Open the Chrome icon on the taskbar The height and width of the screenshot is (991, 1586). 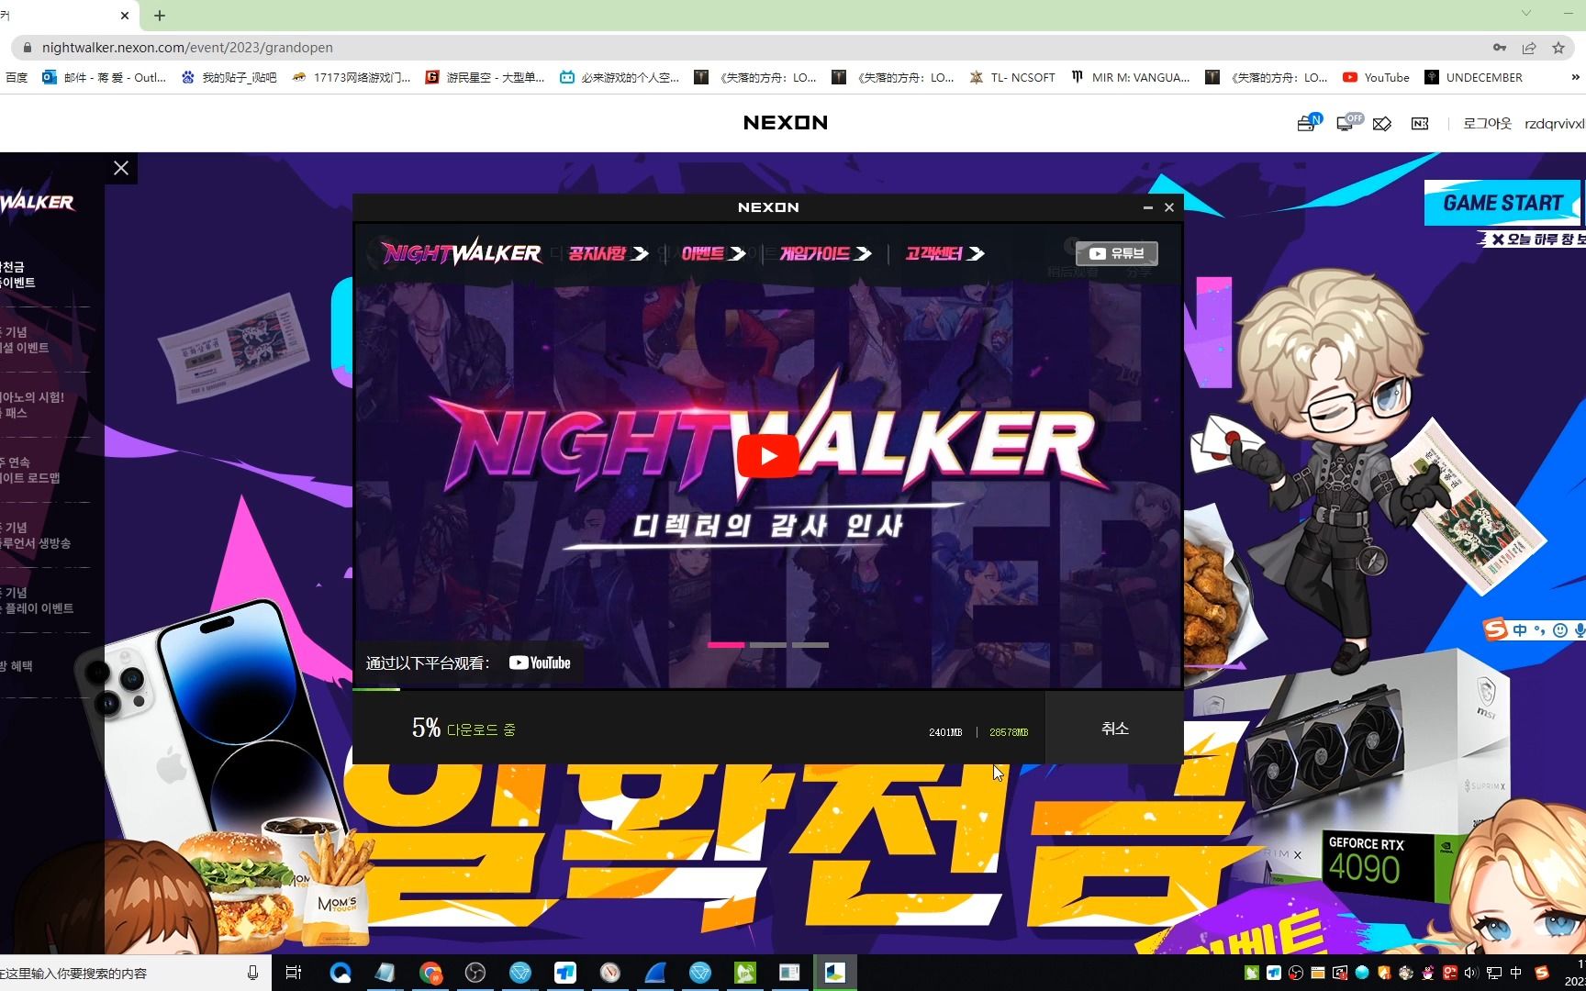(x=430, y=973)
